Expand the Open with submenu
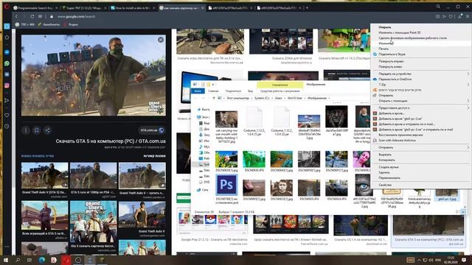Screen dimensions: 472x265 pyautogui.click(x=420, y=101)
